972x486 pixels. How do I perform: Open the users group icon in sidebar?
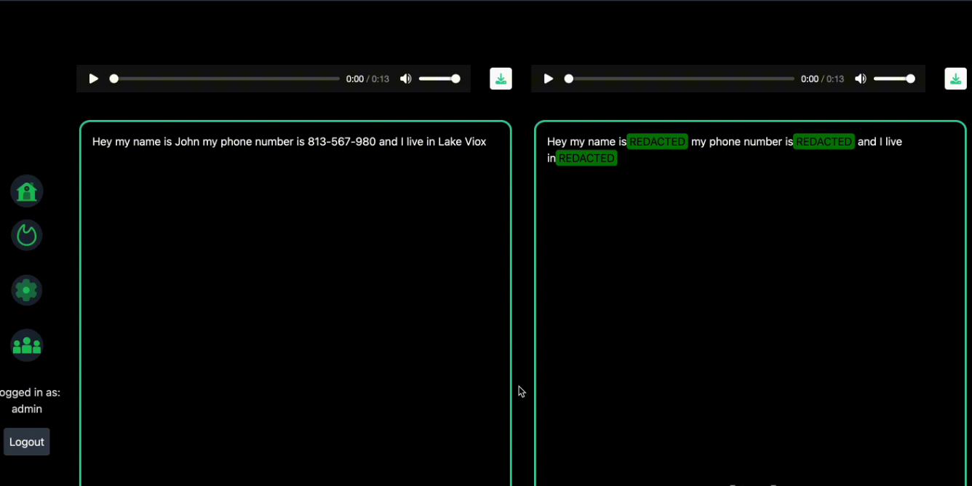[27, 345]
